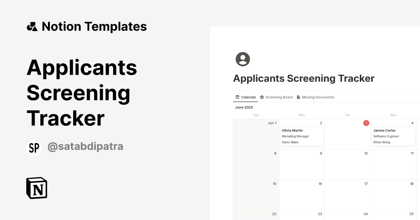Click the Notion logo in the left panel
Viewport: 420px width, 220px height.
coord(36,188)
